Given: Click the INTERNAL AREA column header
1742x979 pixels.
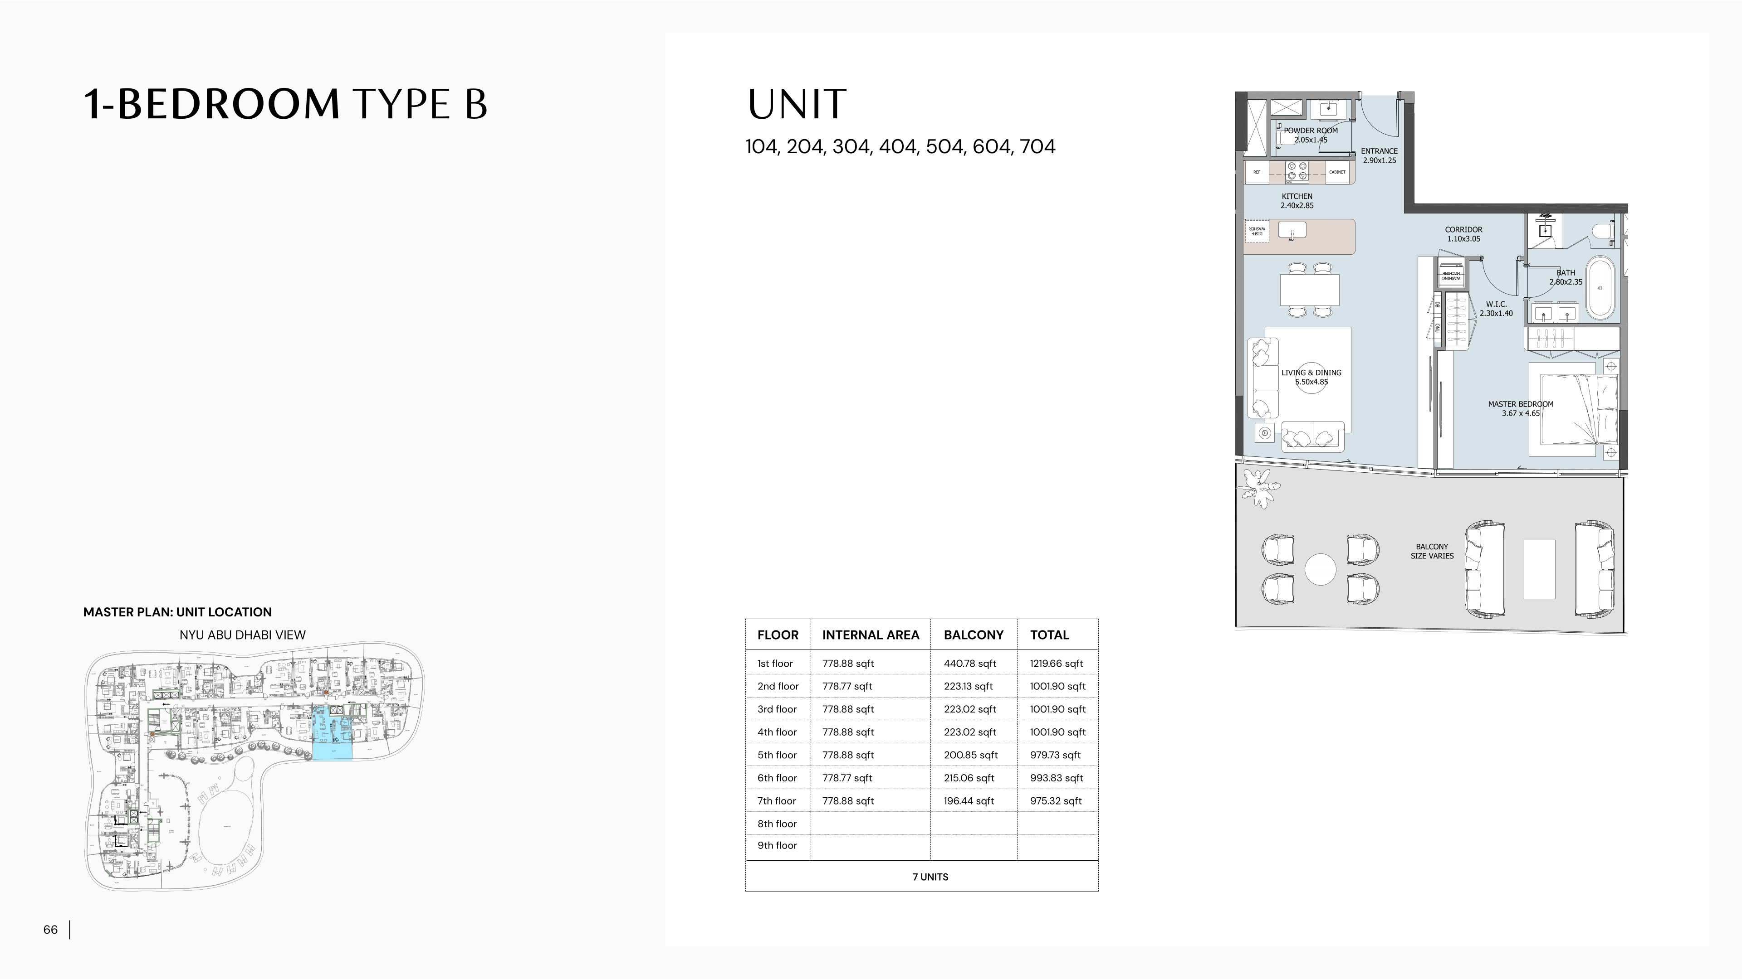Looking at the screenshot, I should coord(871,635).
